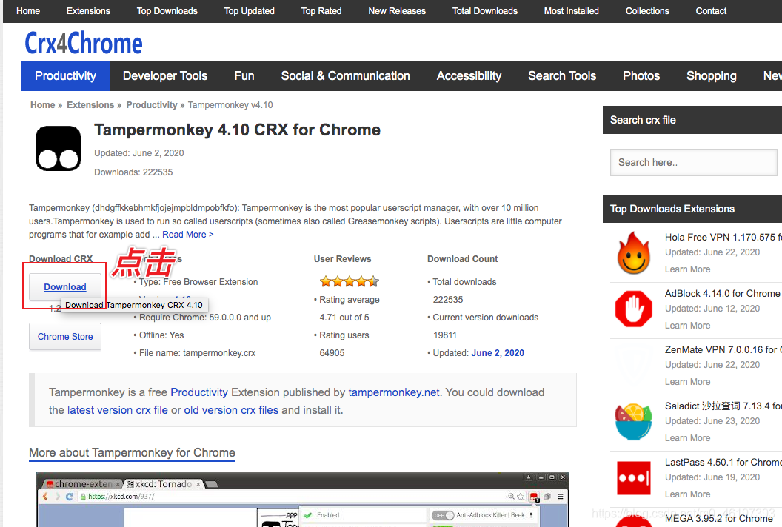
Task: Click Learn More under Hola Free VPN
Action: 687,269
